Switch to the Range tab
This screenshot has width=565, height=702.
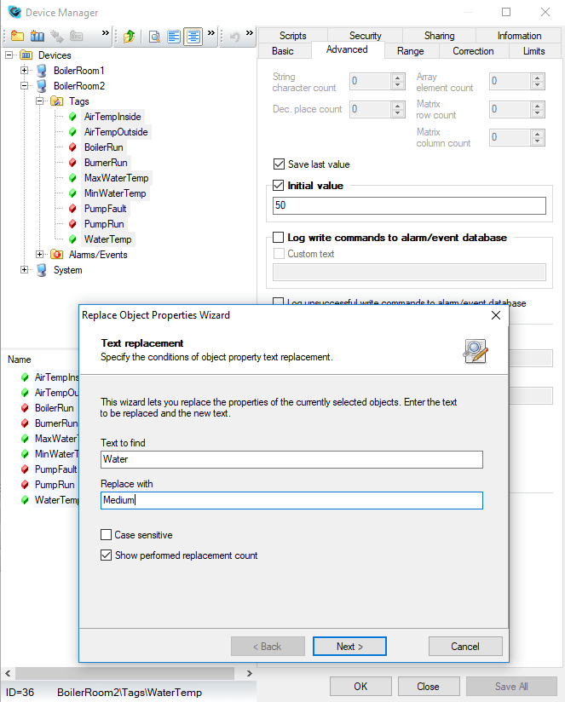pos(410,51)
